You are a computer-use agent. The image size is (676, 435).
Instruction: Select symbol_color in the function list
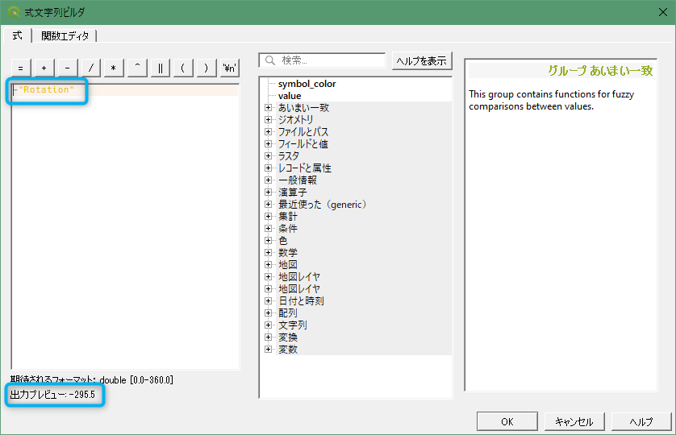[x=307, y=84]
